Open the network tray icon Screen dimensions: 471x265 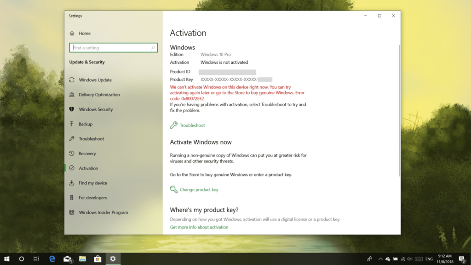[x=403, y=259]
